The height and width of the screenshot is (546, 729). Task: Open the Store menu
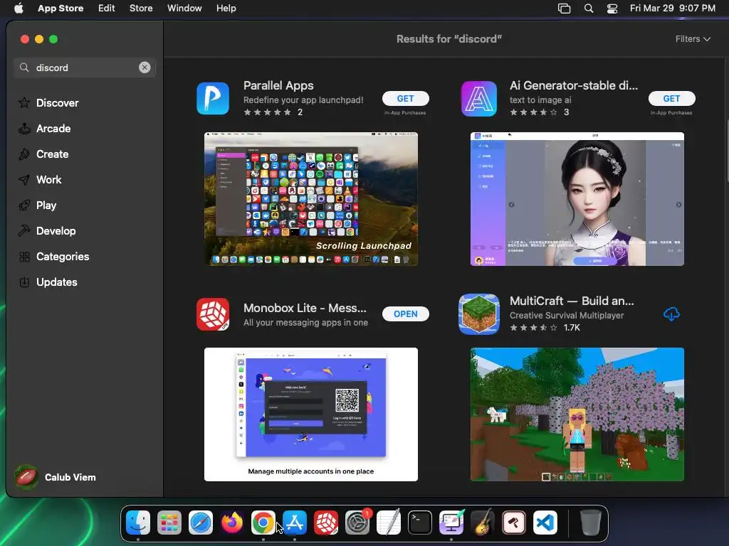141,8
